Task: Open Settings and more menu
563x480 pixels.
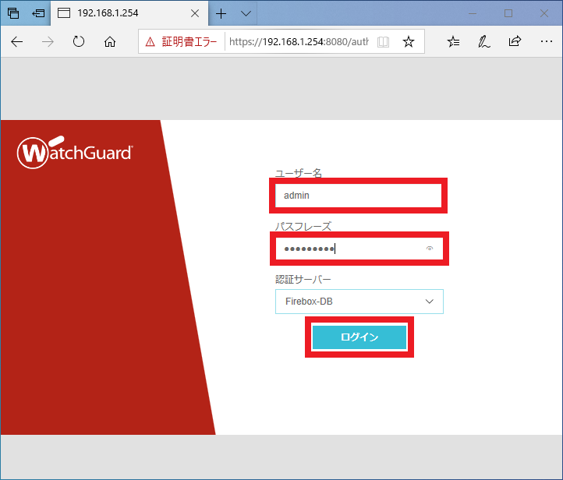Action: pyautogui.click(x=546, y=41)
